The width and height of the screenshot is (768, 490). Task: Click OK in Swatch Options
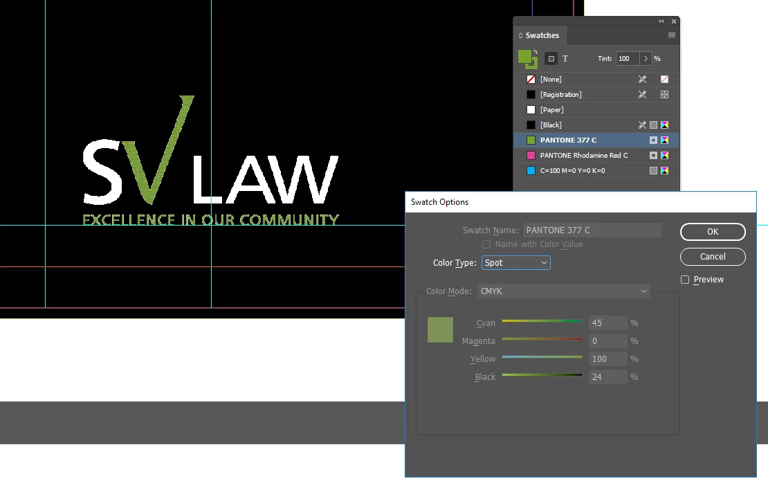(x=713, y=232)
